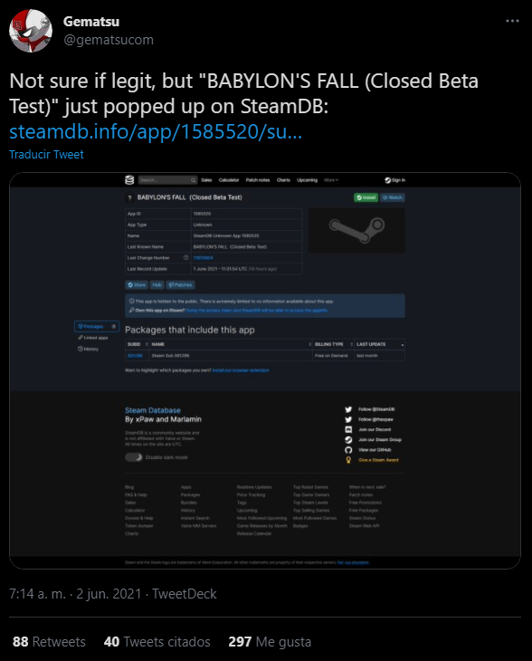Image resolution: width=532 pixels, height=661 pixels.
Task: Click the Follow @SteamDB Twitter icon
Action: click(348, 409)
